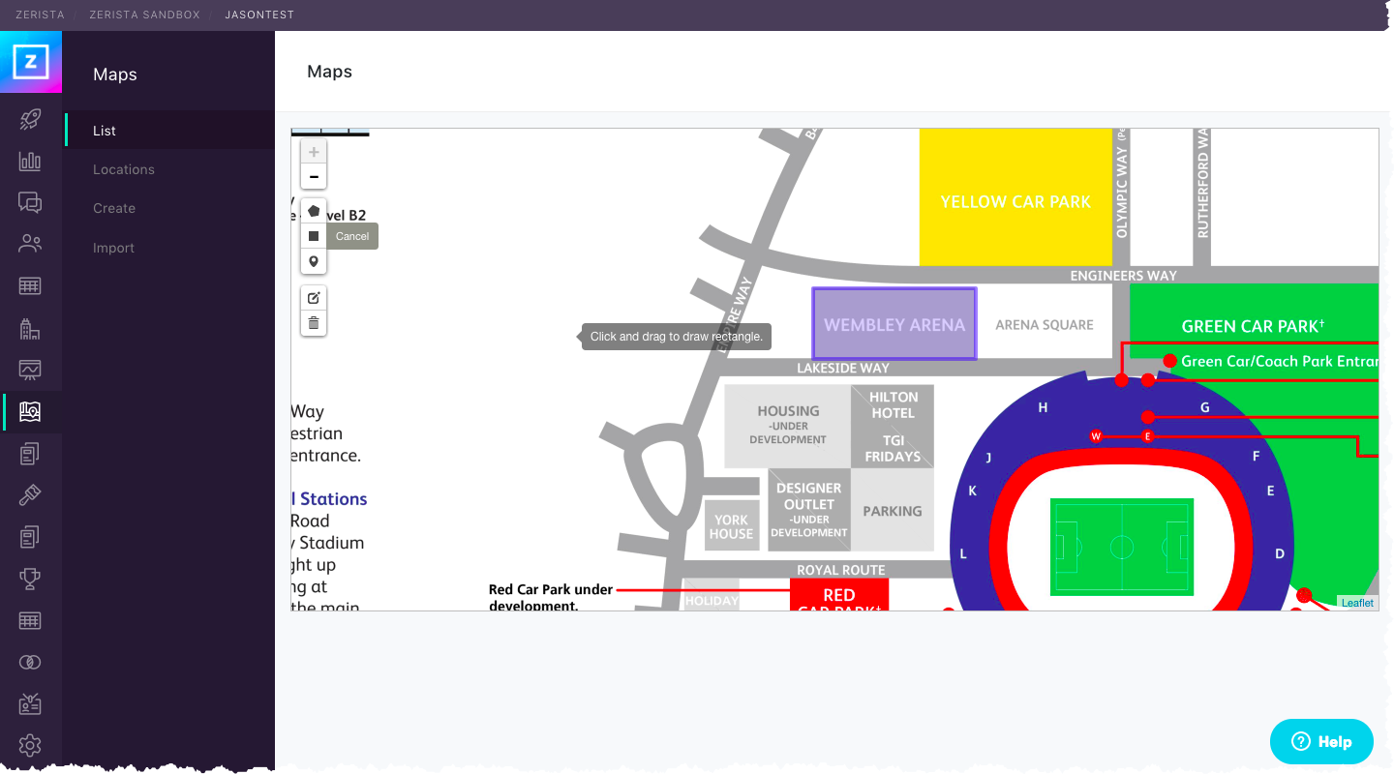
Task: Click the purple Wembley Arena rectangle
Action: coord(894,324)
